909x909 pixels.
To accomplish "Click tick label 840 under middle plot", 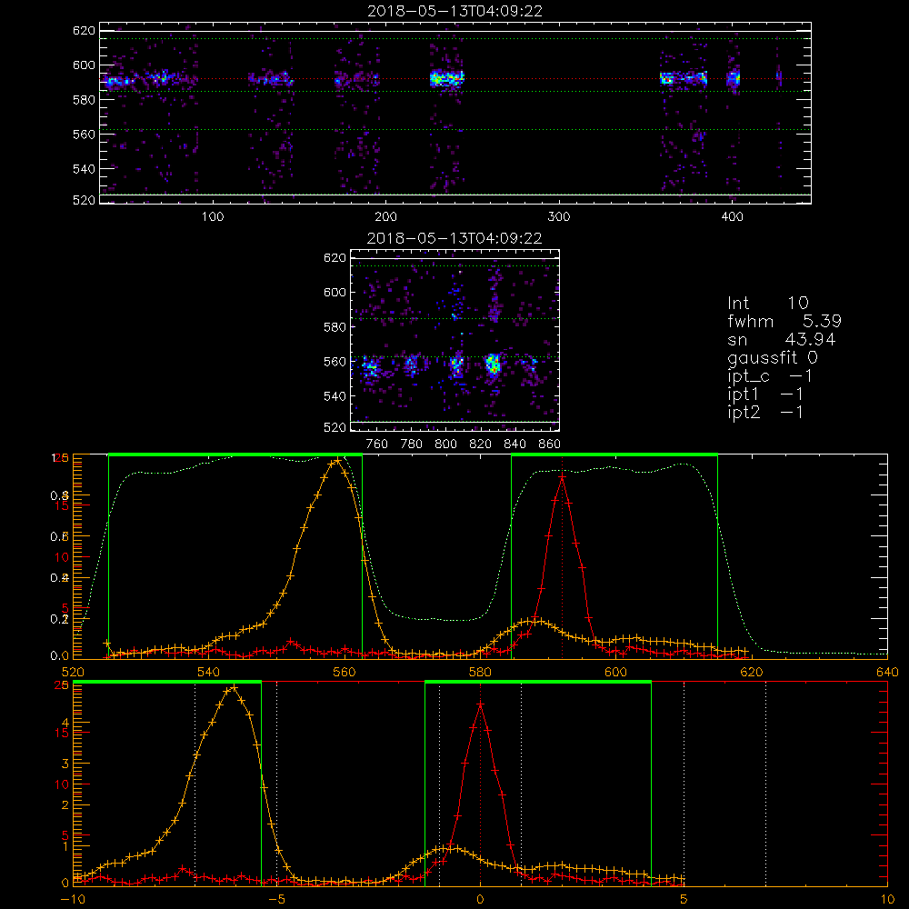I will pyautogui.click(x=514, y=445).
